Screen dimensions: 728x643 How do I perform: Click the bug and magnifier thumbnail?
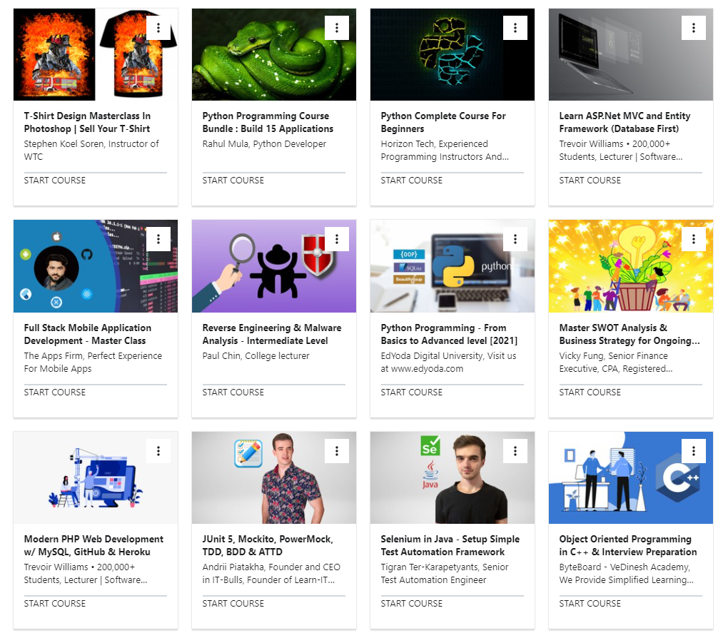[x=274, y=266]
